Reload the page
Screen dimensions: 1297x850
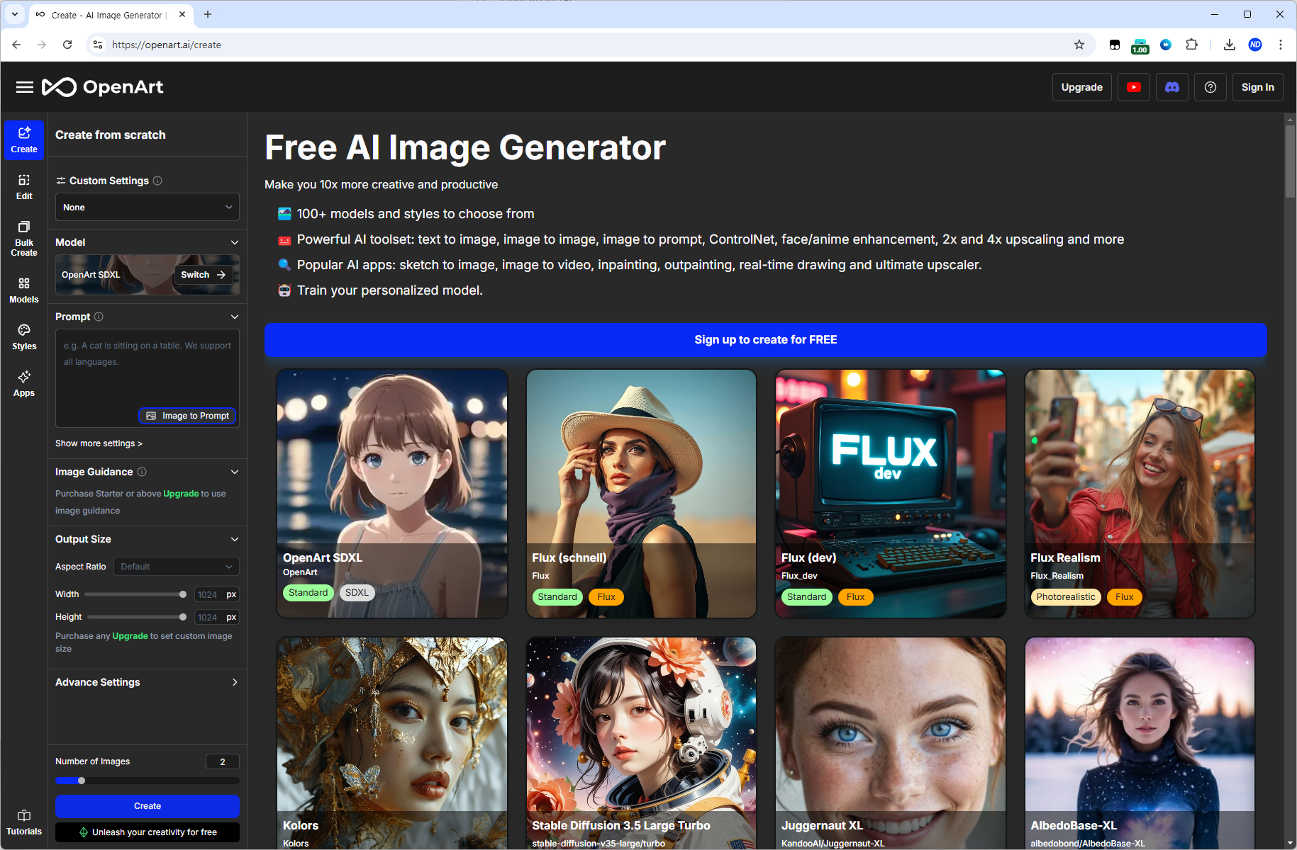click(67, 45)
